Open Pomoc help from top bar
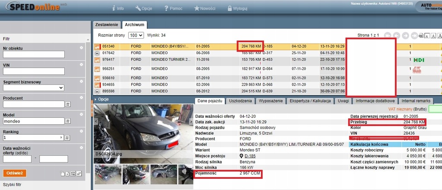The height and width of the screenshot is (190, 442). tap(176, 8)
